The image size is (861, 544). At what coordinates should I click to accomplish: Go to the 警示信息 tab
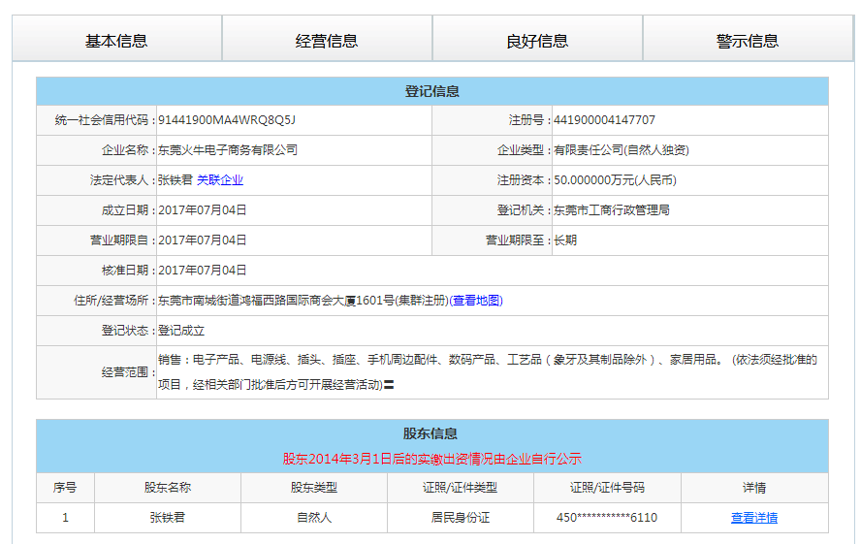[748, 40]
